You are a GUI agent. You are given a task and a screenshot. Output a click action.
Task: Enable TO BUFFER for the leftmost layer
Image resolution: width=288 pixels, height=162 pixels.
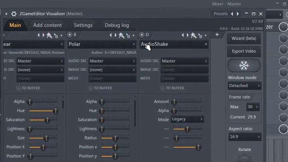coord(18,88)
